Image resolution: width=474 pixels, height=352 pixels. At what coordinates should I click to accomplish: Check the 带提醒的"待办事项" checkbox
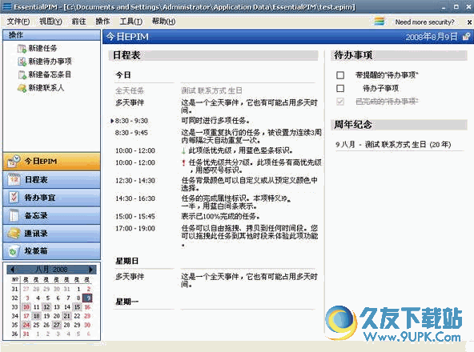pos(340,75)
